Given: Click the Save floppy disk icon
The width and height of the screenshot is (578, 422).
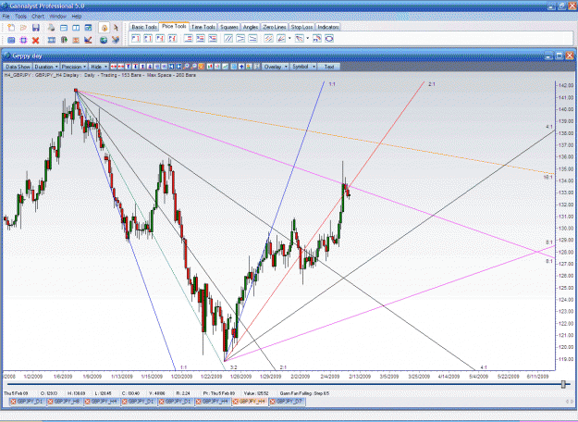Looking at the screenshot, I should tap(36, 28).
